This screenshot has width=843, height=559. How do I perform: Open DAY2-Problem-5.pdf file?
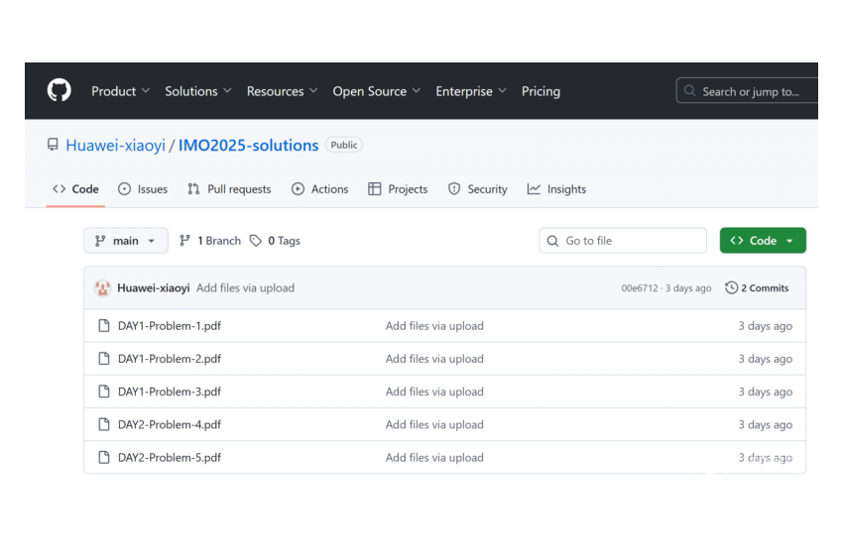170,458
